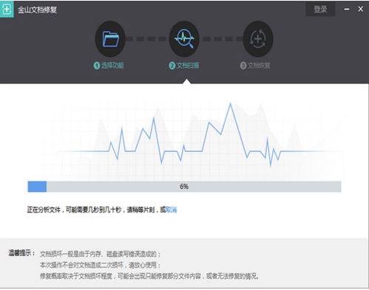Click the 温馨提示 label
Screen dimensions: 369x290
[22, 253]
